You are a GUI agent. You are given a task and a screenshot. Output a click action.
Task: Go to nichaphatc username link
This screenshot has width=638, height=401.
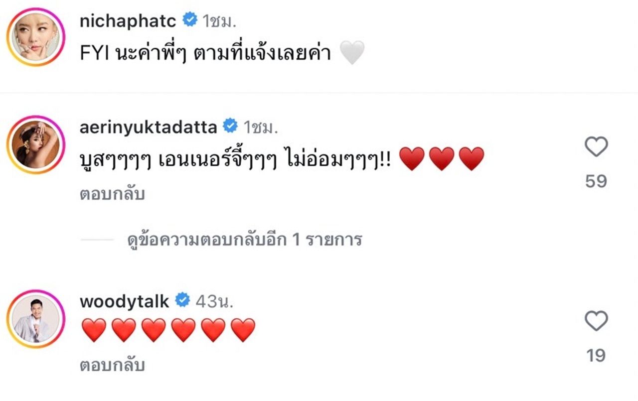[128, 21]
